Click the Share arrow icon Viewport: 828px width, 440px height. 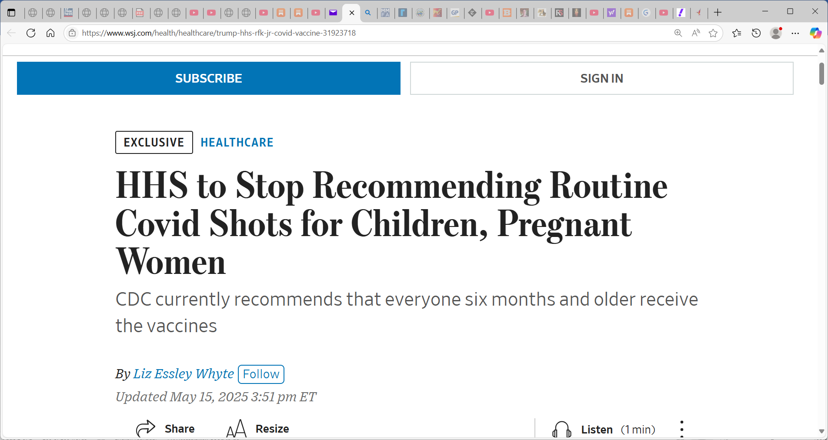[146, 429]
